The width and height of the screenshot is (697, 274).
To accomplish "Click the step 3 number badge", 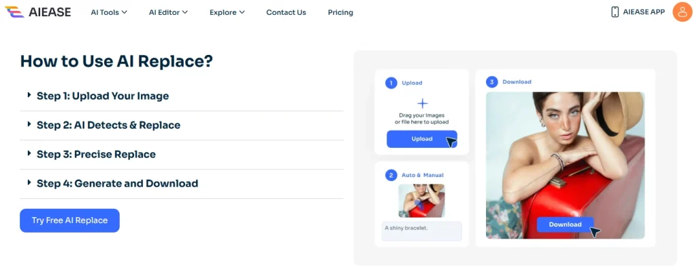I will pos(491,82).
